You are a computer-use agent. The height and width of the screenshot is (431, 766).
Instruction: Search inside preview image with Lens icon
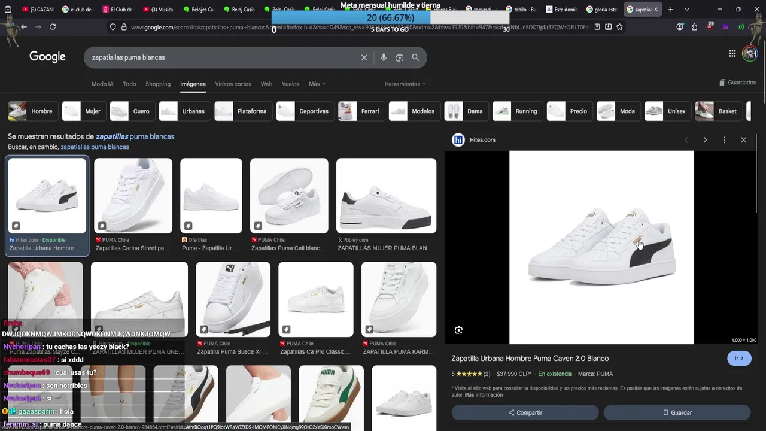pos(458,330)
